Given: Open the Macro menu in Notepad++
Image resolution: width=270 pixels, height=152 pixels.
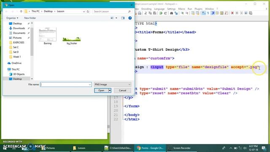Looking at the screenshot, I should click(181, 9).
